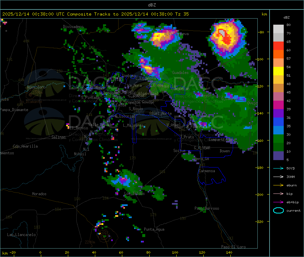The height and width of the screenshot is (257, 304).
Task: Click the 'Punta_Agua' map label
Action: (154, 229)
